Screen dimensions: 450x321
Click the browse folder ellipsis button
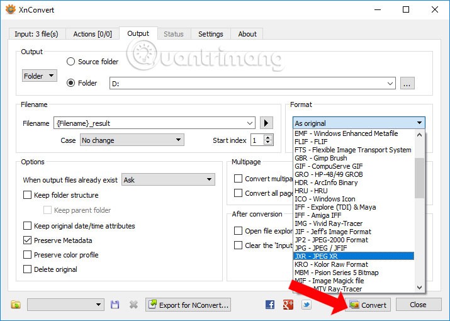click(x=407, y=83)
